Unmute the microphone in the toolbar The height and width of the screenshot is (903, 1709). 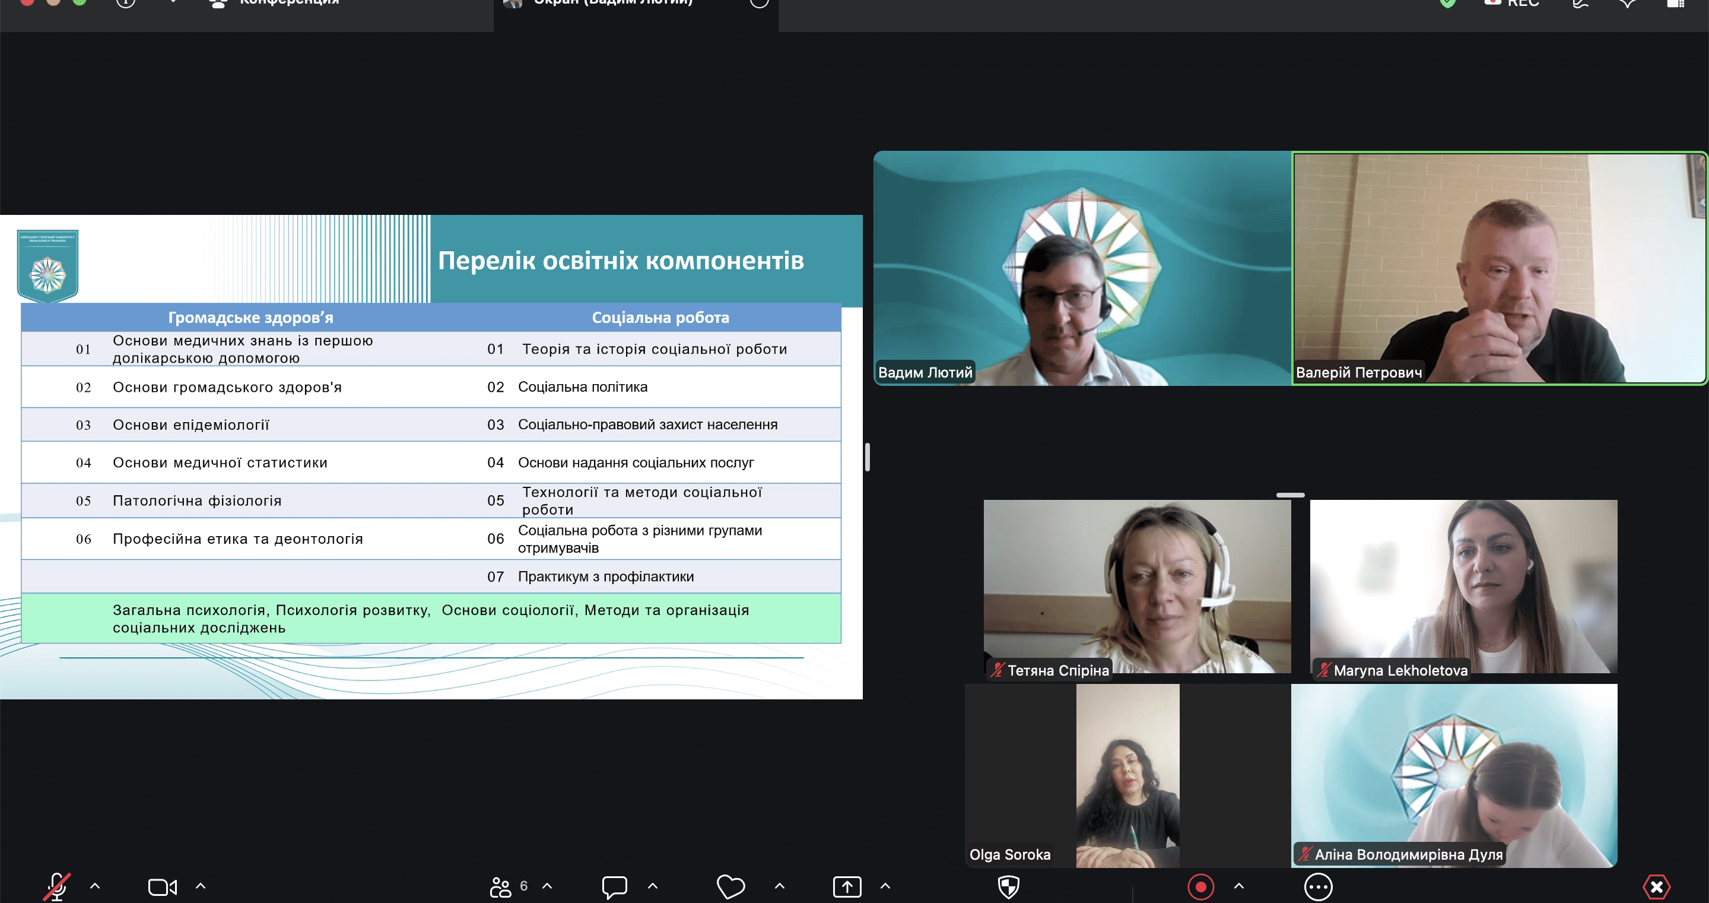tap(57, 886)
